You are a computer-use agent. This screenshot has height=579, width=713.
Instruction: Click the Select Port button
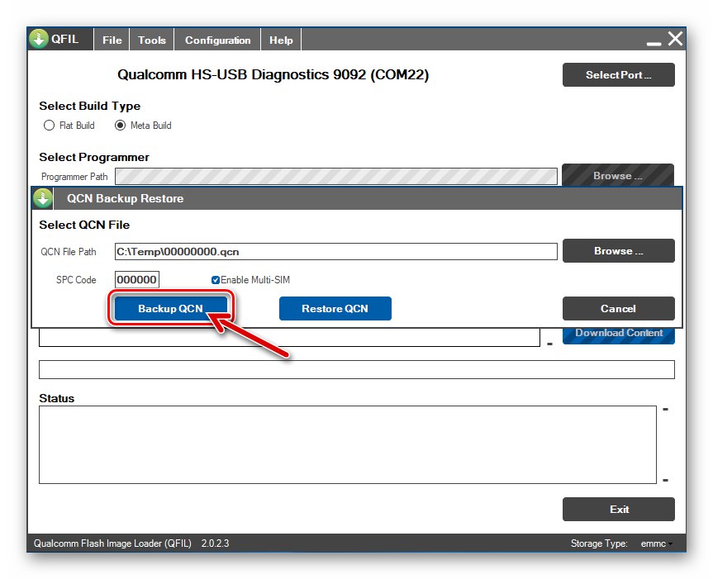[619, 74]
